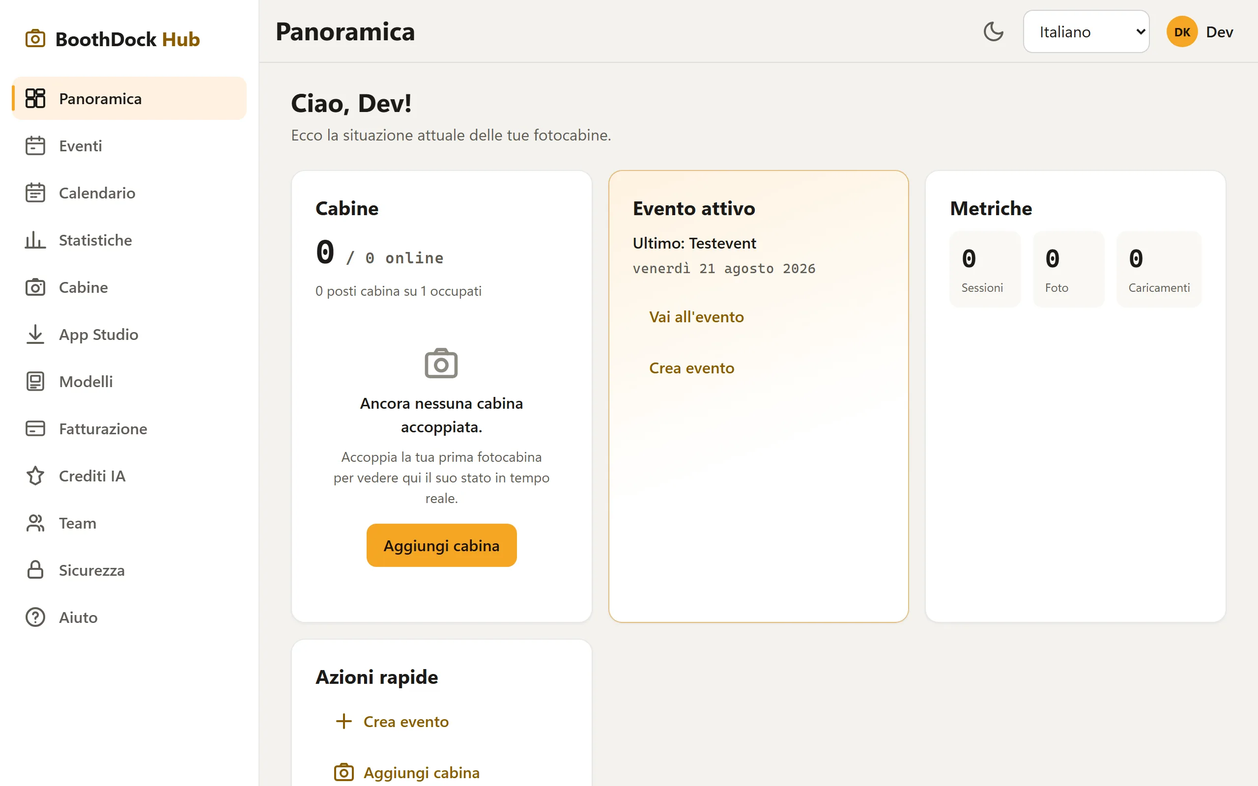Click Aggiungi cabina text under Azioni rapide
Image resolution: width=1258 pixels, height=786 pixels.
pos(422,772)
